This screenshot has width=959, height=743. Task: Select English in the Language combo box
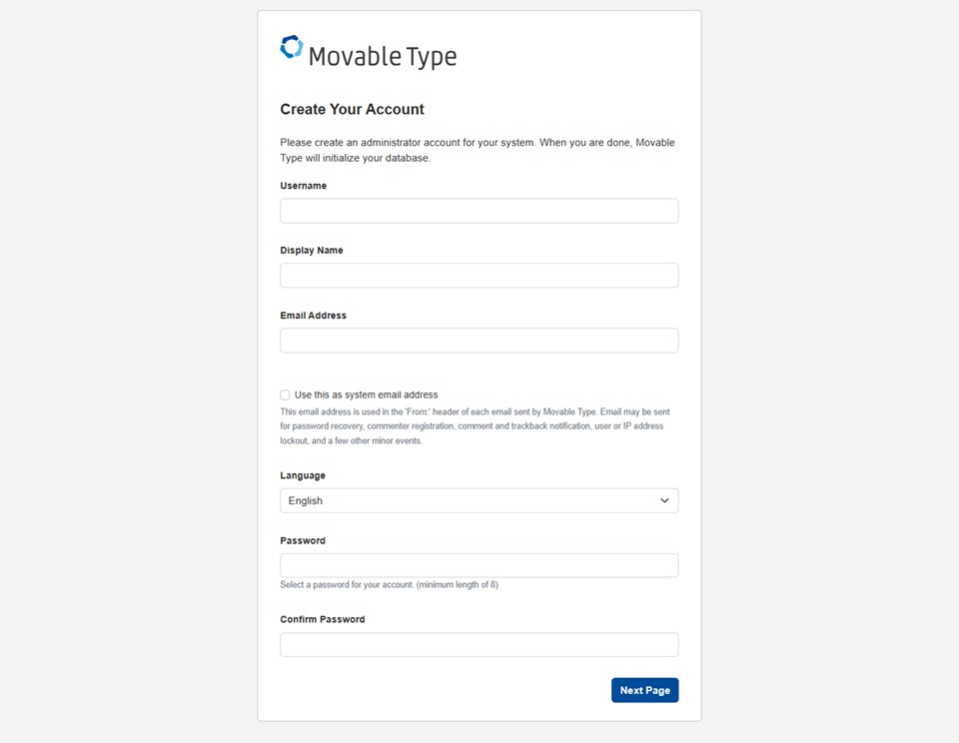(478, 500)
